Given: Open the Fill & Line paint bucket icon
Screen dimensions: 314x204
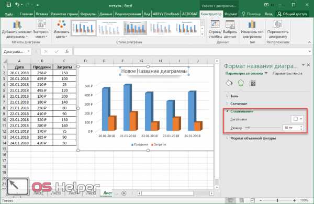Looking at the screenshot, I should point(229,83).
